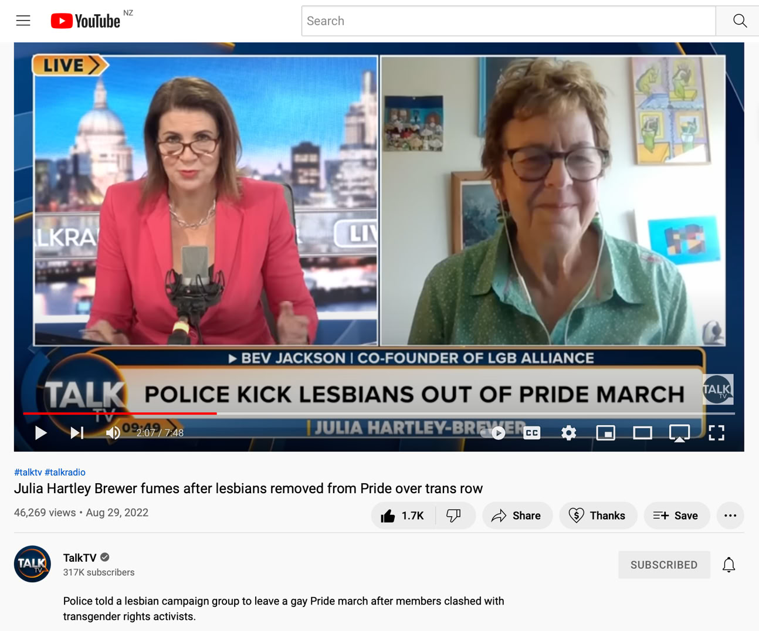Mute the video volume
Viewport: 759px width, 631px height.
(113, 433)
